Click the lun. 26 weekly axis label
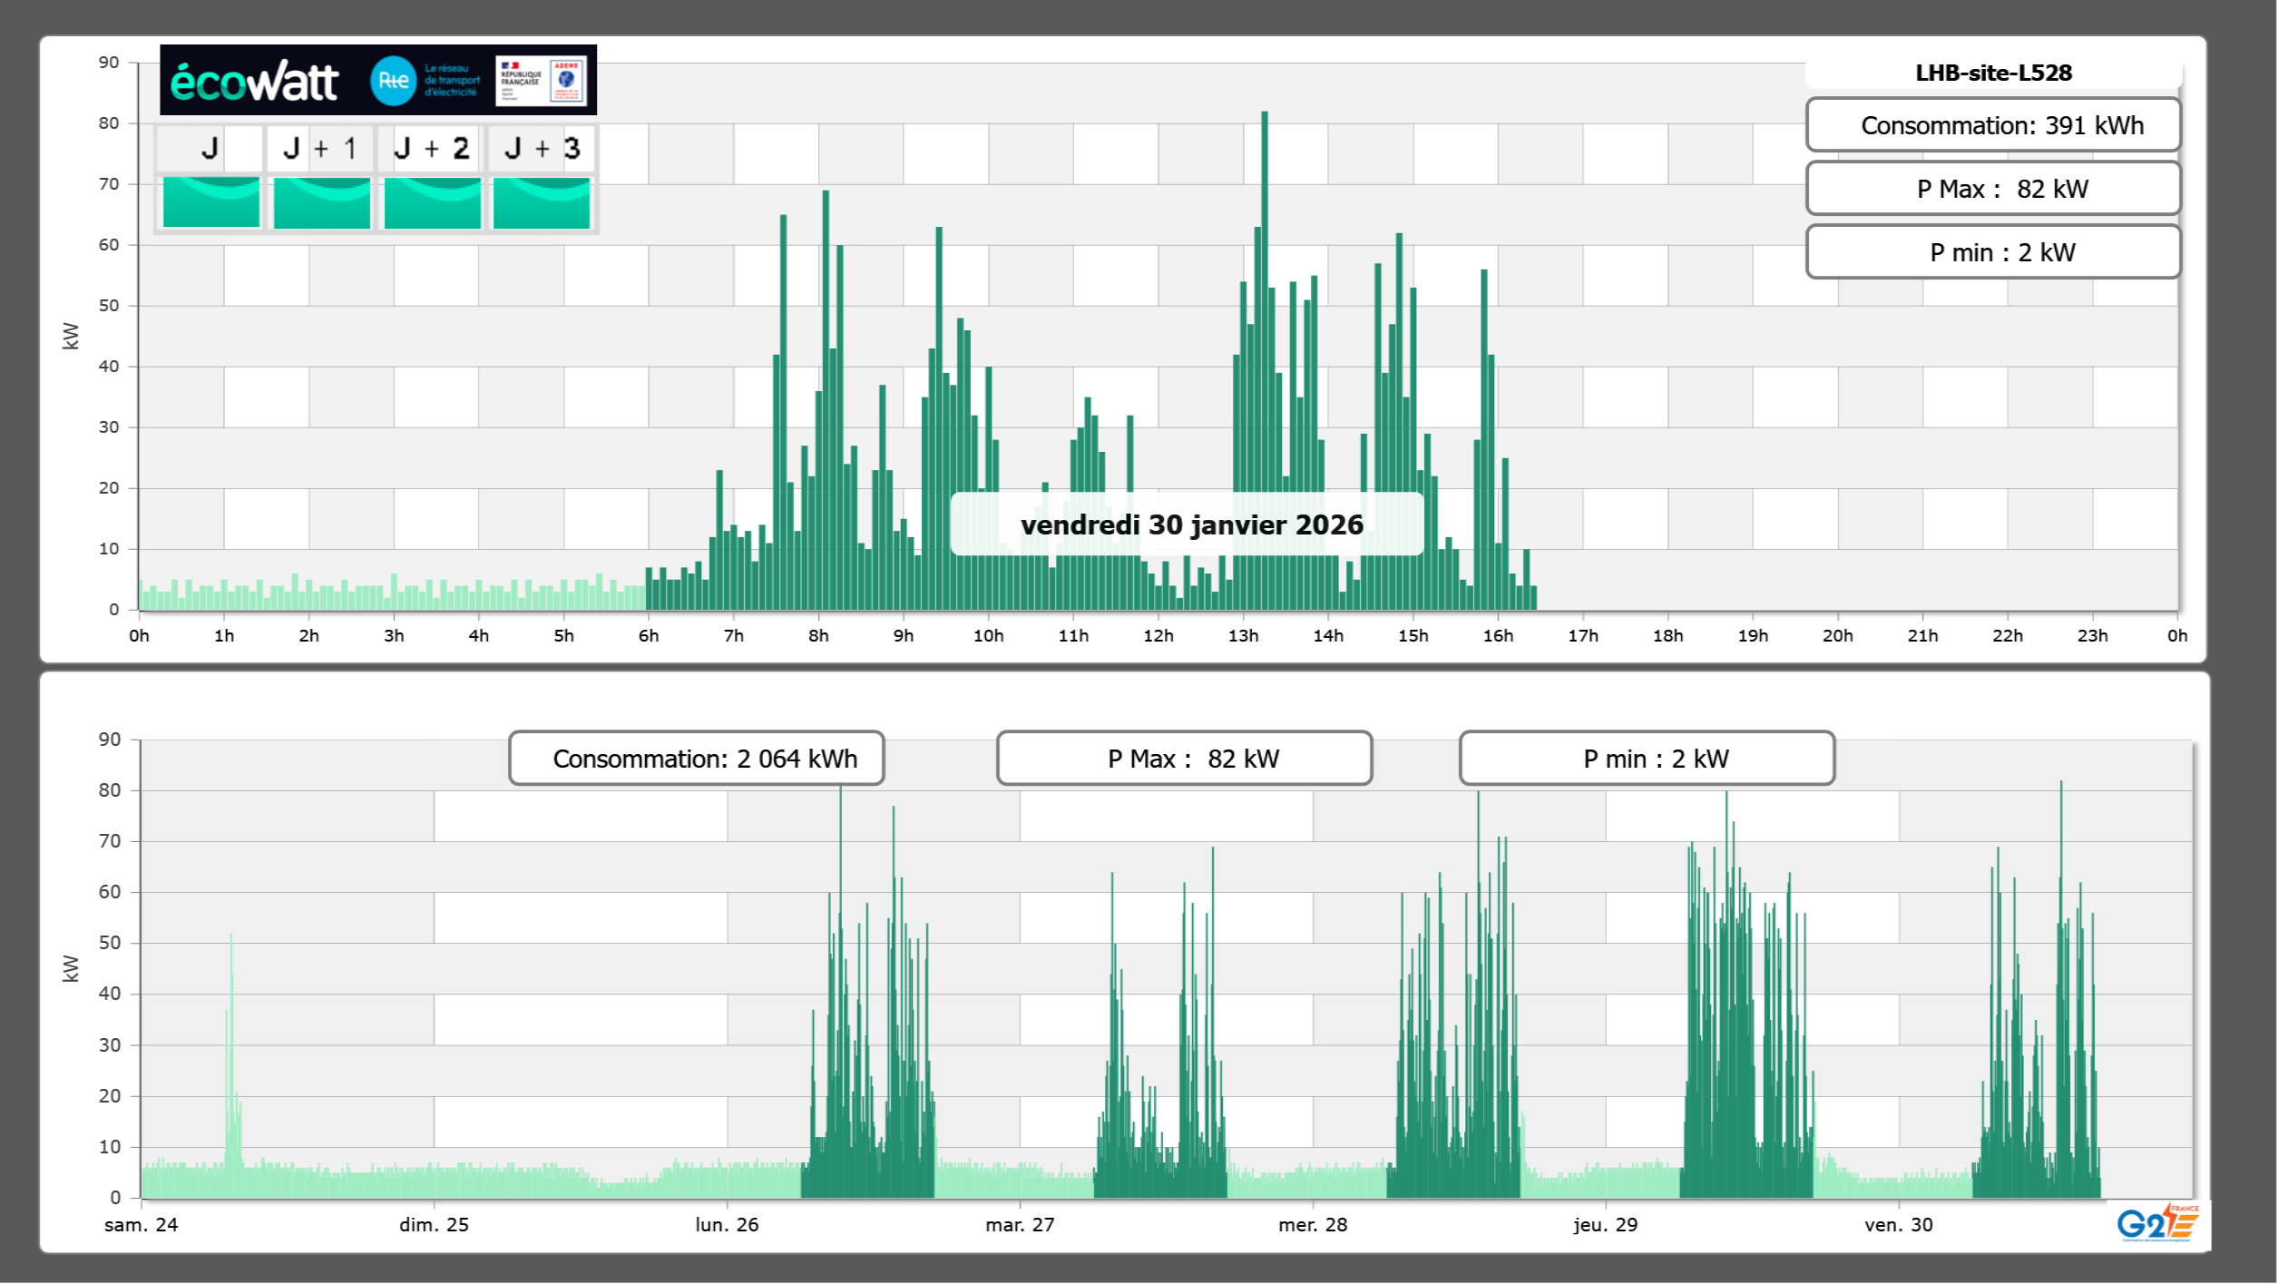The image size is (2278, 1284). pos(727,1225)
